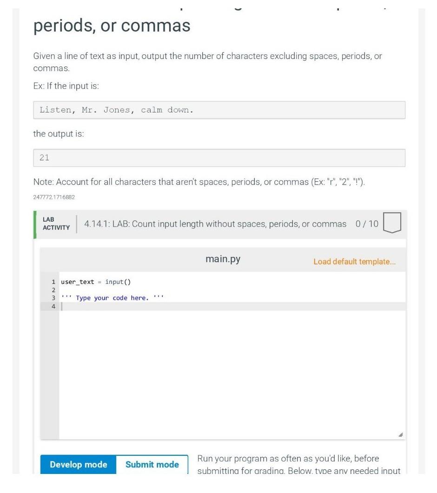Viewport: 437px width, 493px height.
Task: Click the green LAB ACTIVITY badge
Action: pyautogui.click(x=56, y=223)
